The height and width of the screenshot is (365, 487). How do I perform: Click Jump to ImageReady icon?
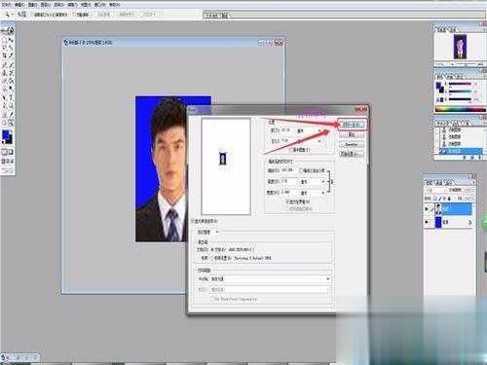[8, 170]
